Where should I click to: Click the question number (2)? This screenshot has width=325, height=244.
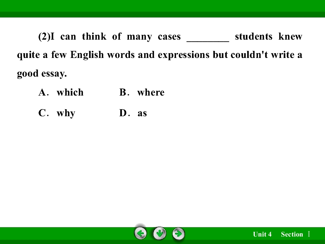pos(44,37)
